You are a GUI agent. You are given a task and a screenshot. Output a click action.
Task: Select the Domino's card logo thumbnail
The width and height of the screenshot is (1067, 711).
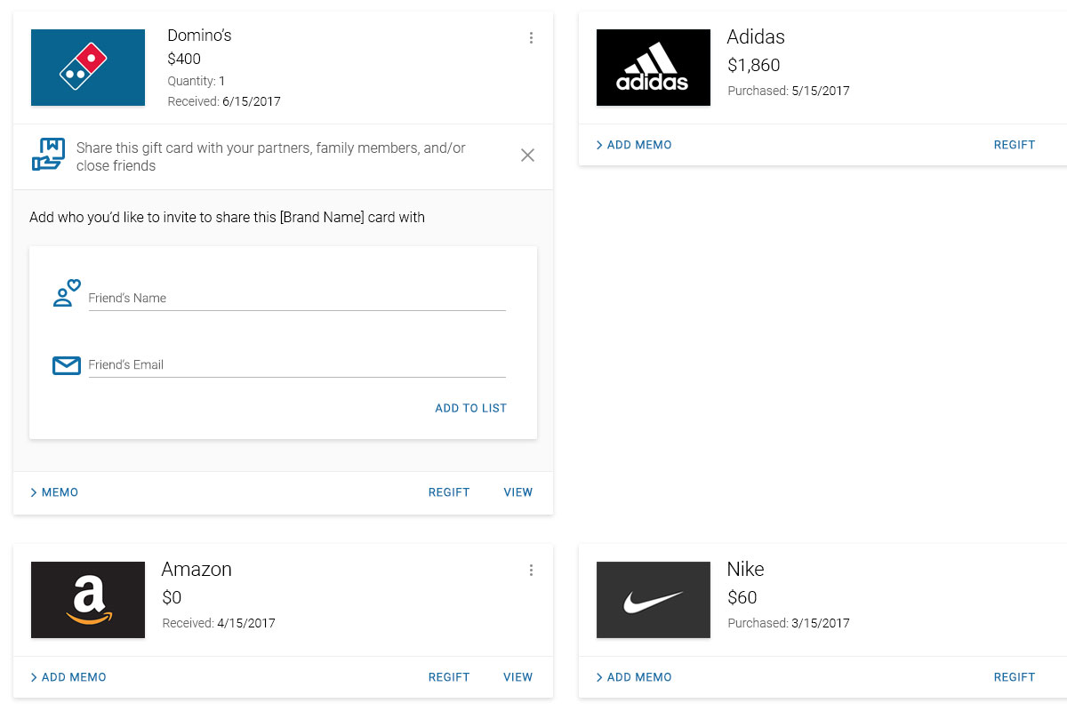(88, 68)
